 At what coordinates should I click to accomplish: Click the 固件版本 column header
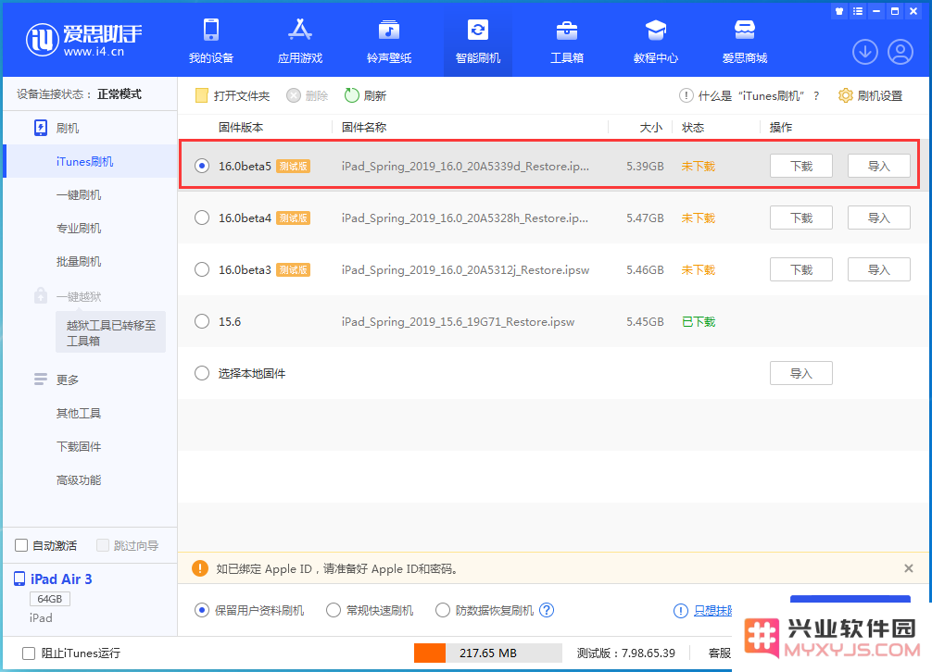(x=241, y=127)
